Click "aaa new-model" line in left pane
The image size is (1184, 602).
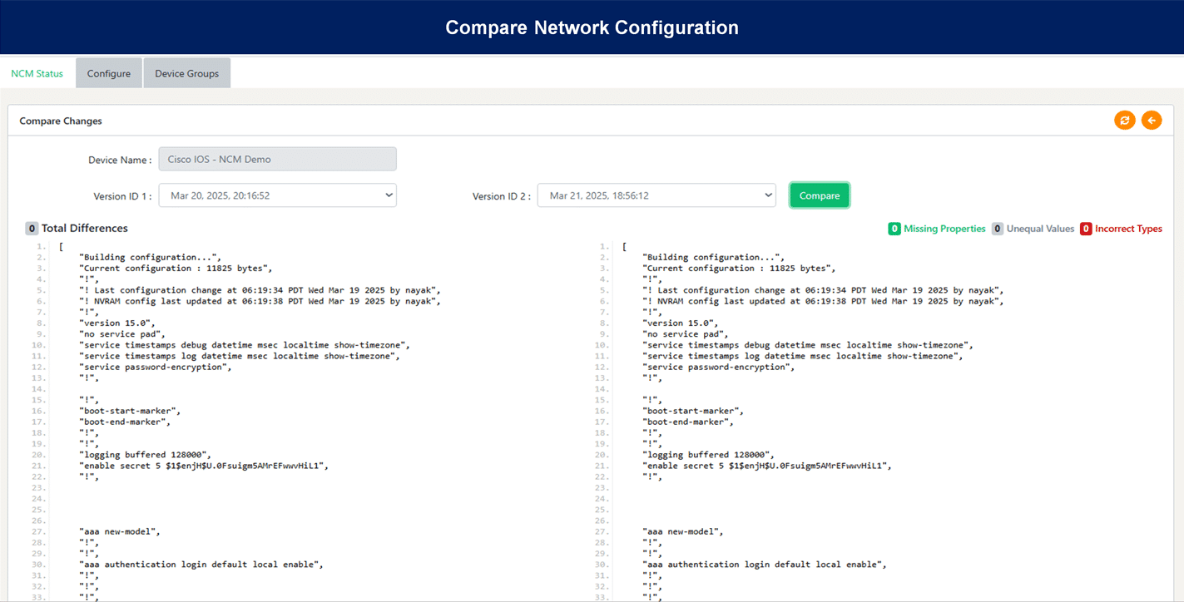120,531
